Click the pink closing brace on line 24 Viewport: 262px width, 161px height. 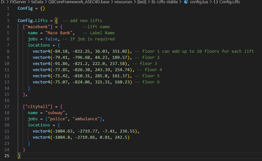[x=24, y=150]
